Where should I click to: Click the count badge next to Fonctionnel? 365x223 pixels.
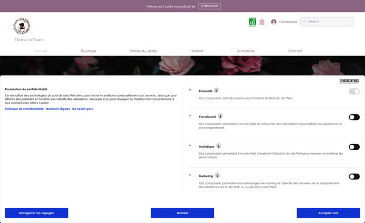click(220, 116)
